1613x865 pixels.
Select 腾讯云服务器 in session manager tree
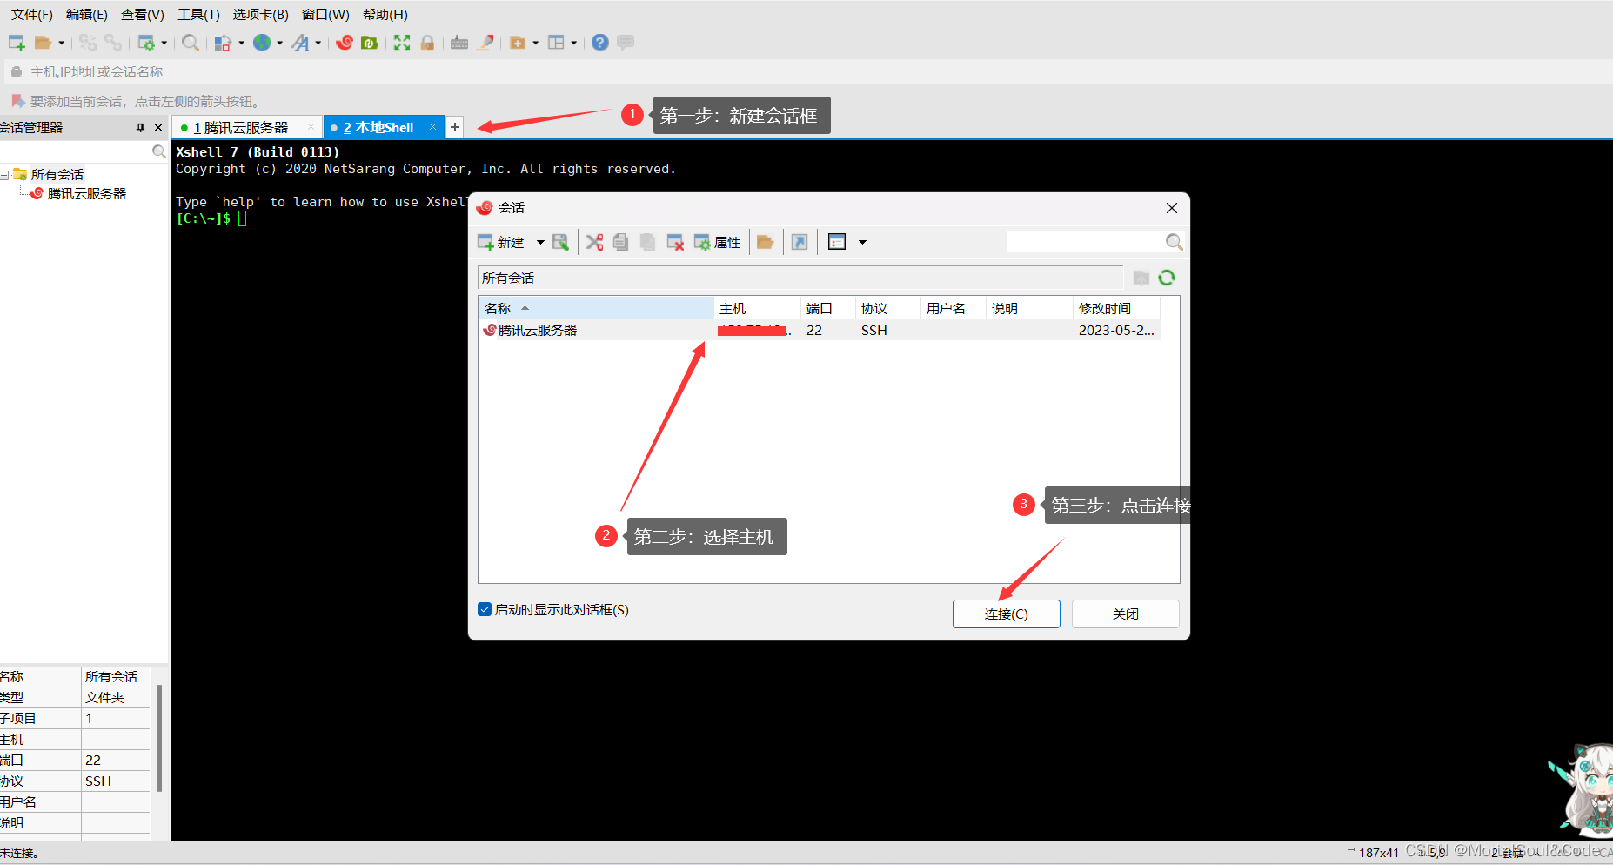86,194
